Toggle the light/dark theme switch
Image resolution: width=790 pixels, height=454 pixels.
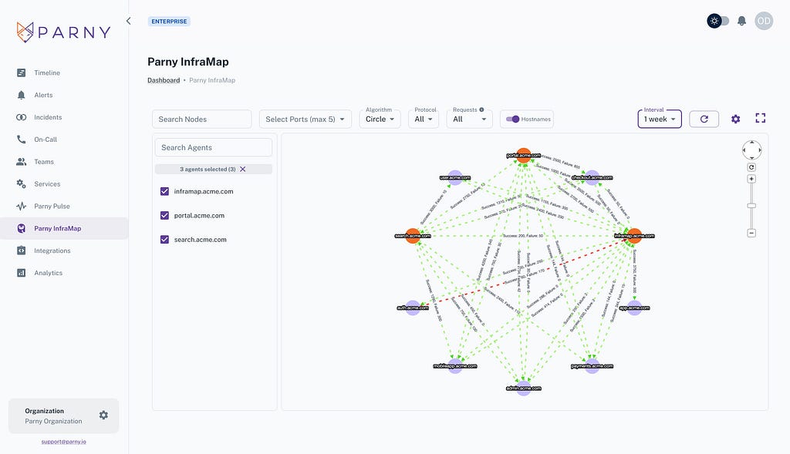coord(718,21)
